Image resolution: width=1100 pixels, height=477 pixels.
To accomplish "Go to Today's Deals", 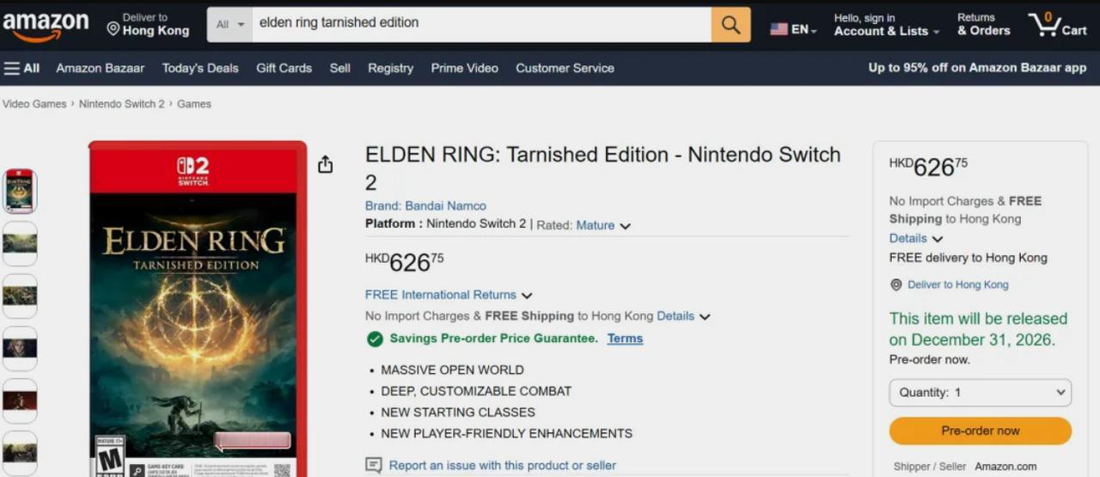I will pyautogui.click(x=200, y=68).
